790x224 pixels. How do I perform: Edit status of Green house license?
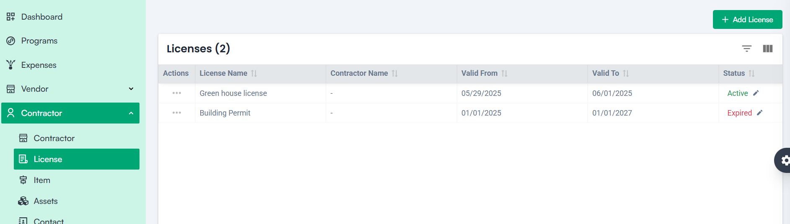click(x=756, y=93)
